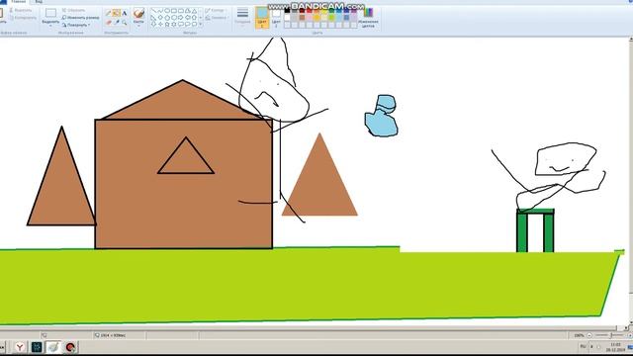Image resolution: width=633 pixels, height=356 pixels.
Task: Choose the Right arrow shape
Action: pos(181,18)
